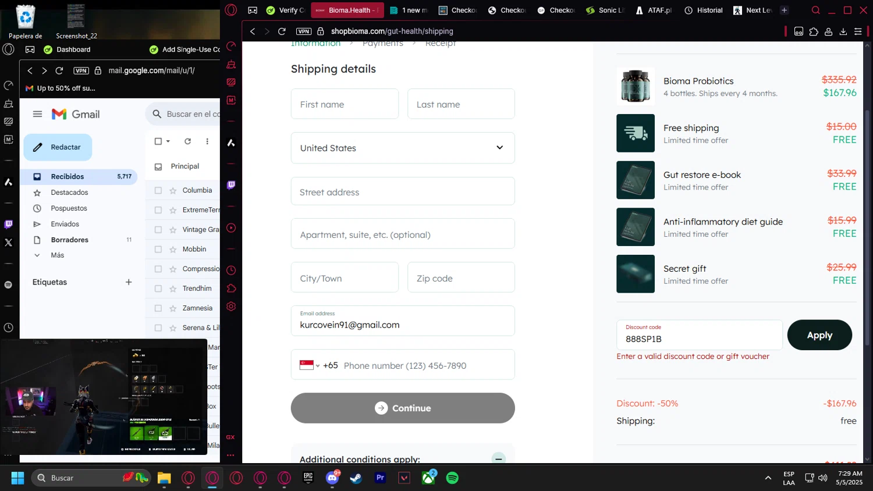Open Discord from the taskbar
This screenshot has width=873, height=491.
(x=332, y=478)
